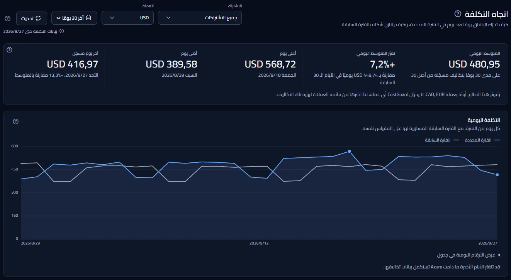Click the help icon left of تحديث button
This screenshot has height=280, width=511.
pos(7,18)
